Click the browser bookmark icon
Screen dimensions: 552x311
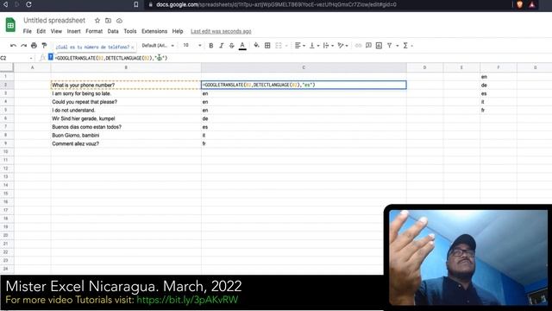136,4
